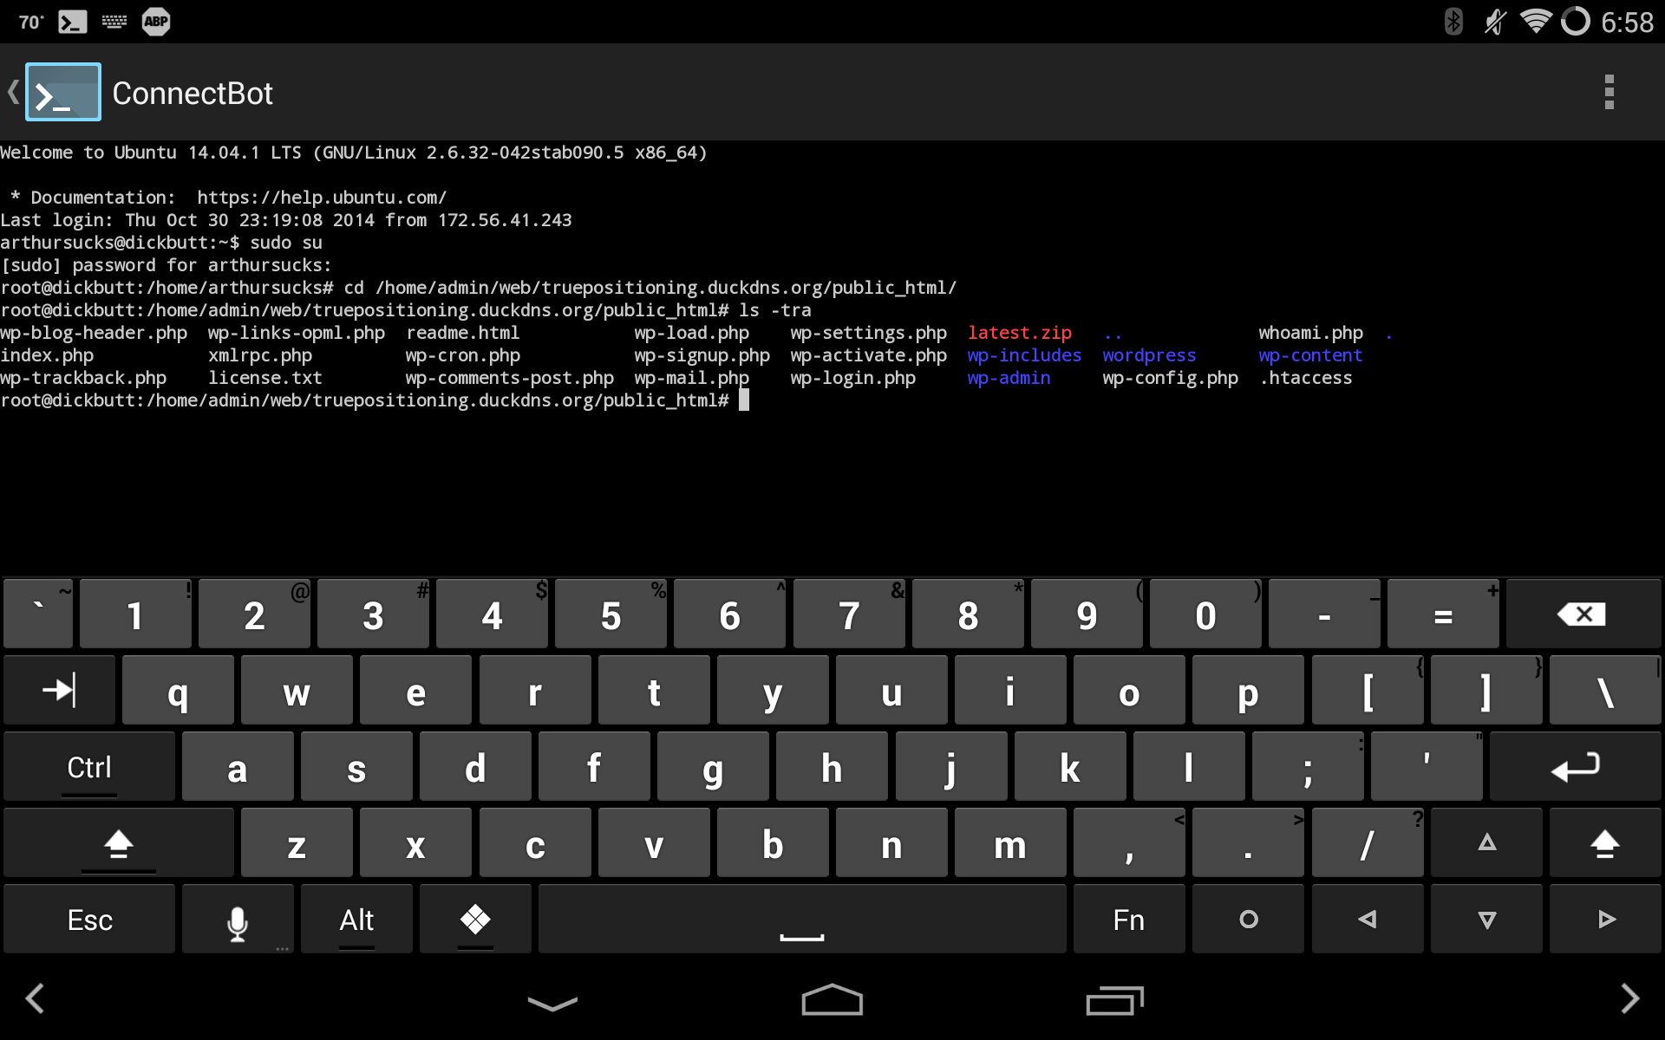This screenshot has height=1040, width=1665.
Task: Click the wordpress directory name
Action: pos(1149,355)
